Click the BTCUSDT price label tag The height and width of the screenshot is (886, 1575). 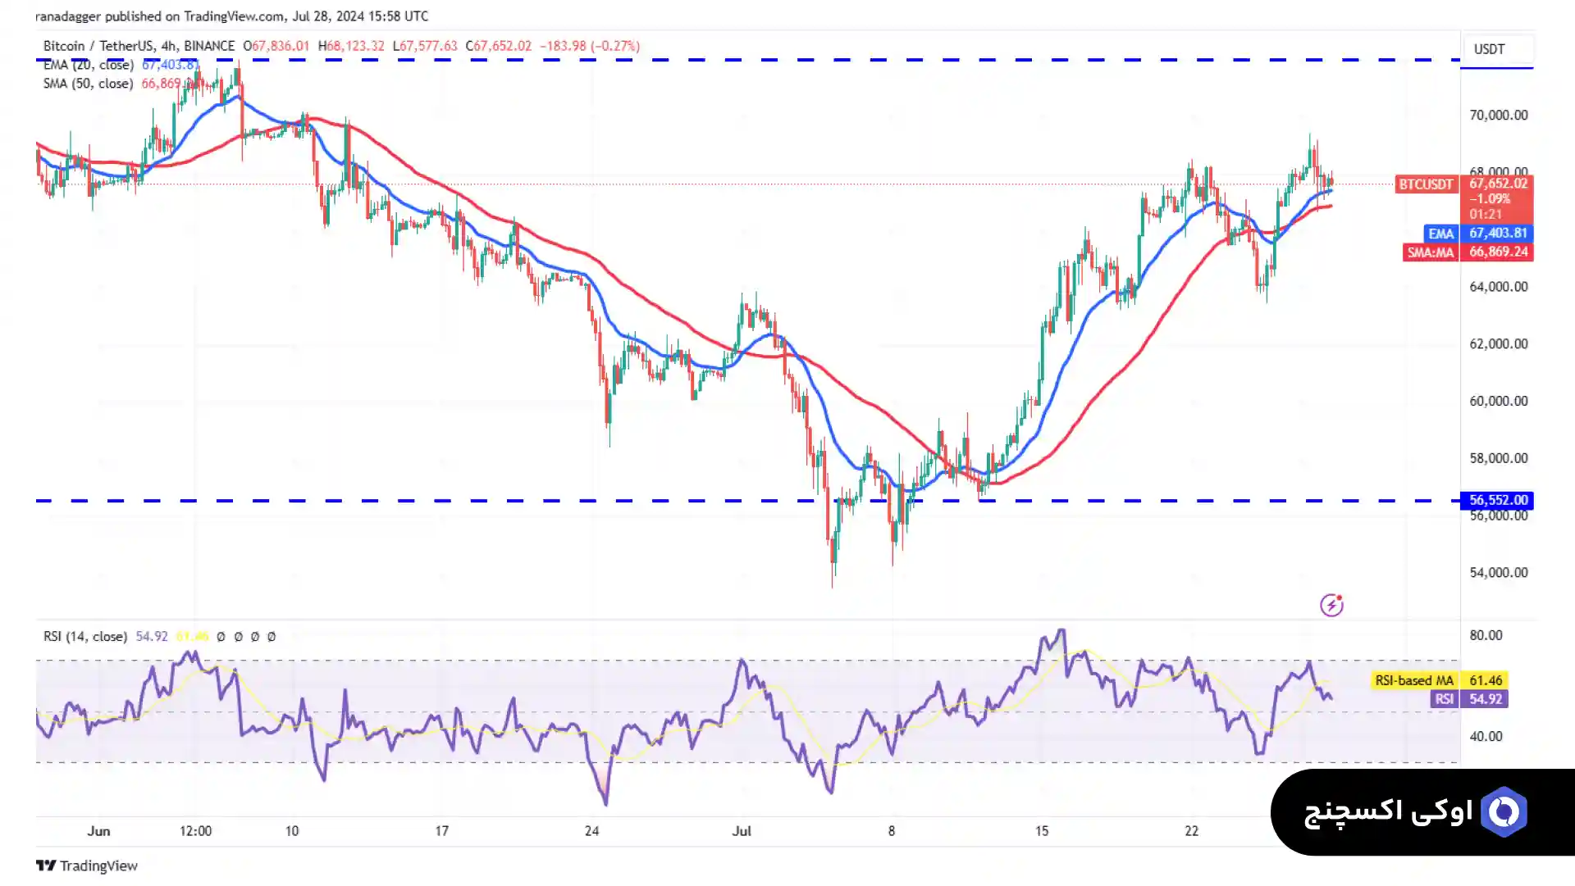click(1426, 184)
